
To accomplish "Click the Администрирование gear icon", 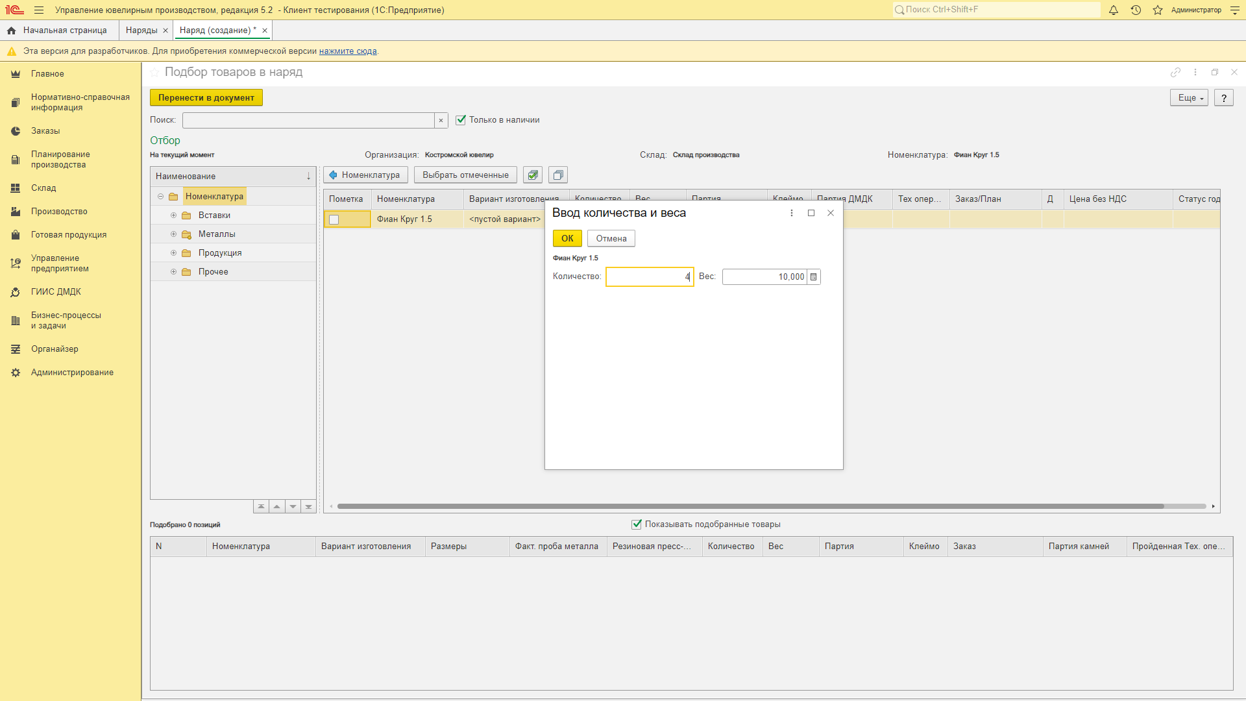I will [16, 373].
